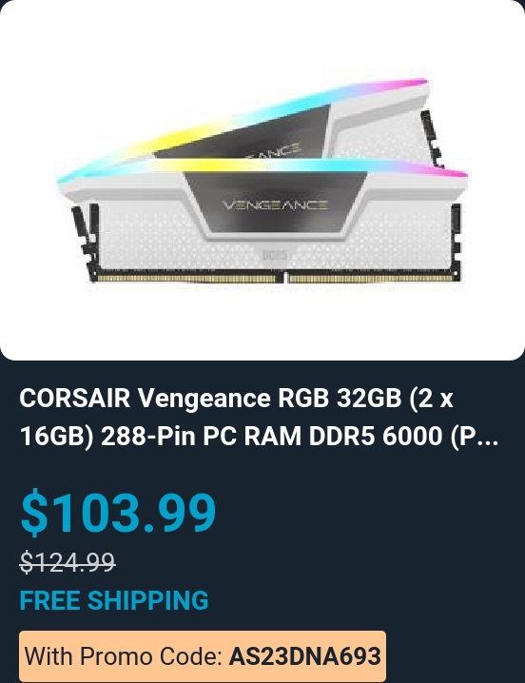
Task: Click the crossed-out $124.99 original price
Action: 68,562
